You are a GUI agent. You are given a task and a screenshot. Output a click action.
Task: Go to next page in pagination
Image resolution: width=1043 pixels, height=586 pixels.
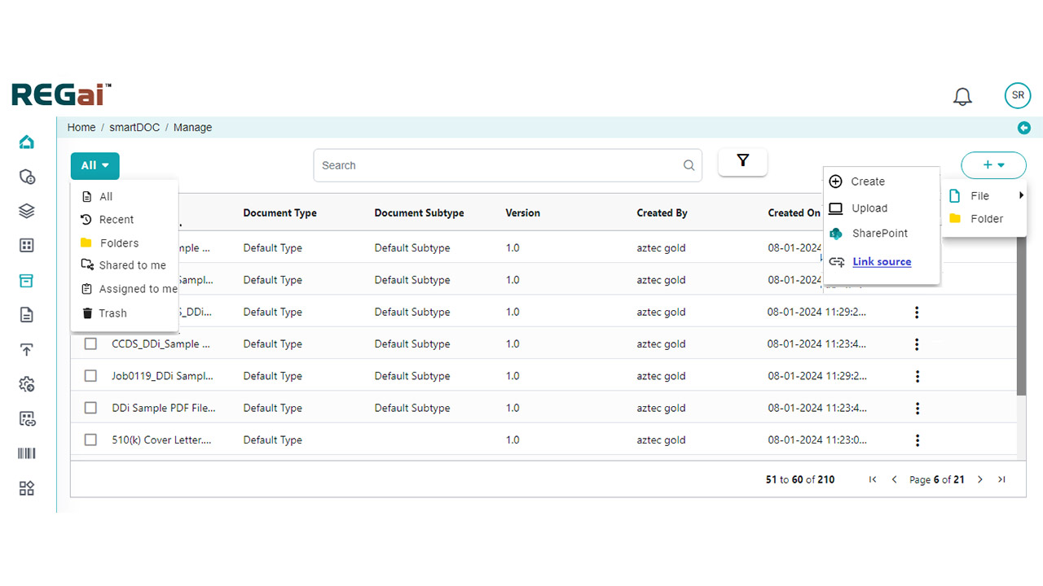click(x=980, y=479)
